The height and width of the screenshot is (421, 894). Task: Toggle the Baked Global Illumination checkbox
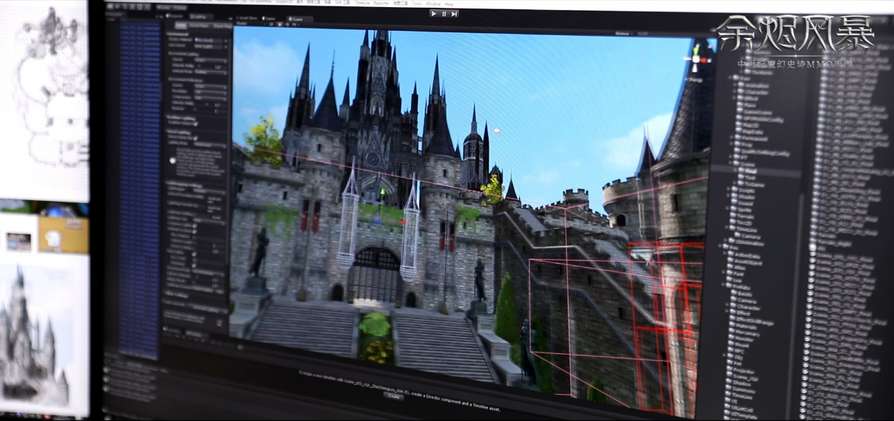click(x=195, y=137)
